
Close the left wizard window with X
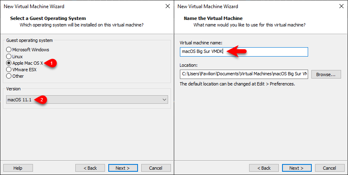(x=168, y=6)
